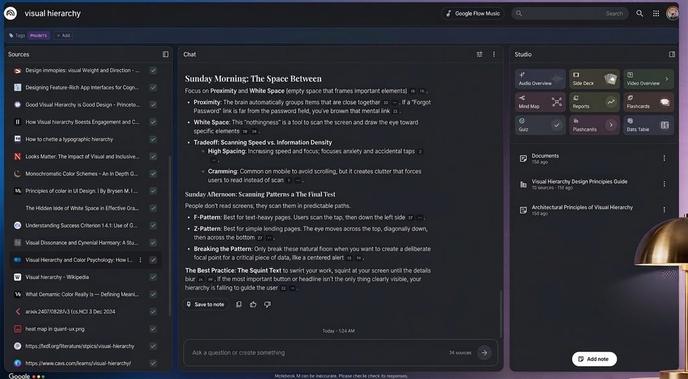The height and width of the screenshot is (379, 688).
Task: Open the Hidden side of White Space source
Action: 82,208
